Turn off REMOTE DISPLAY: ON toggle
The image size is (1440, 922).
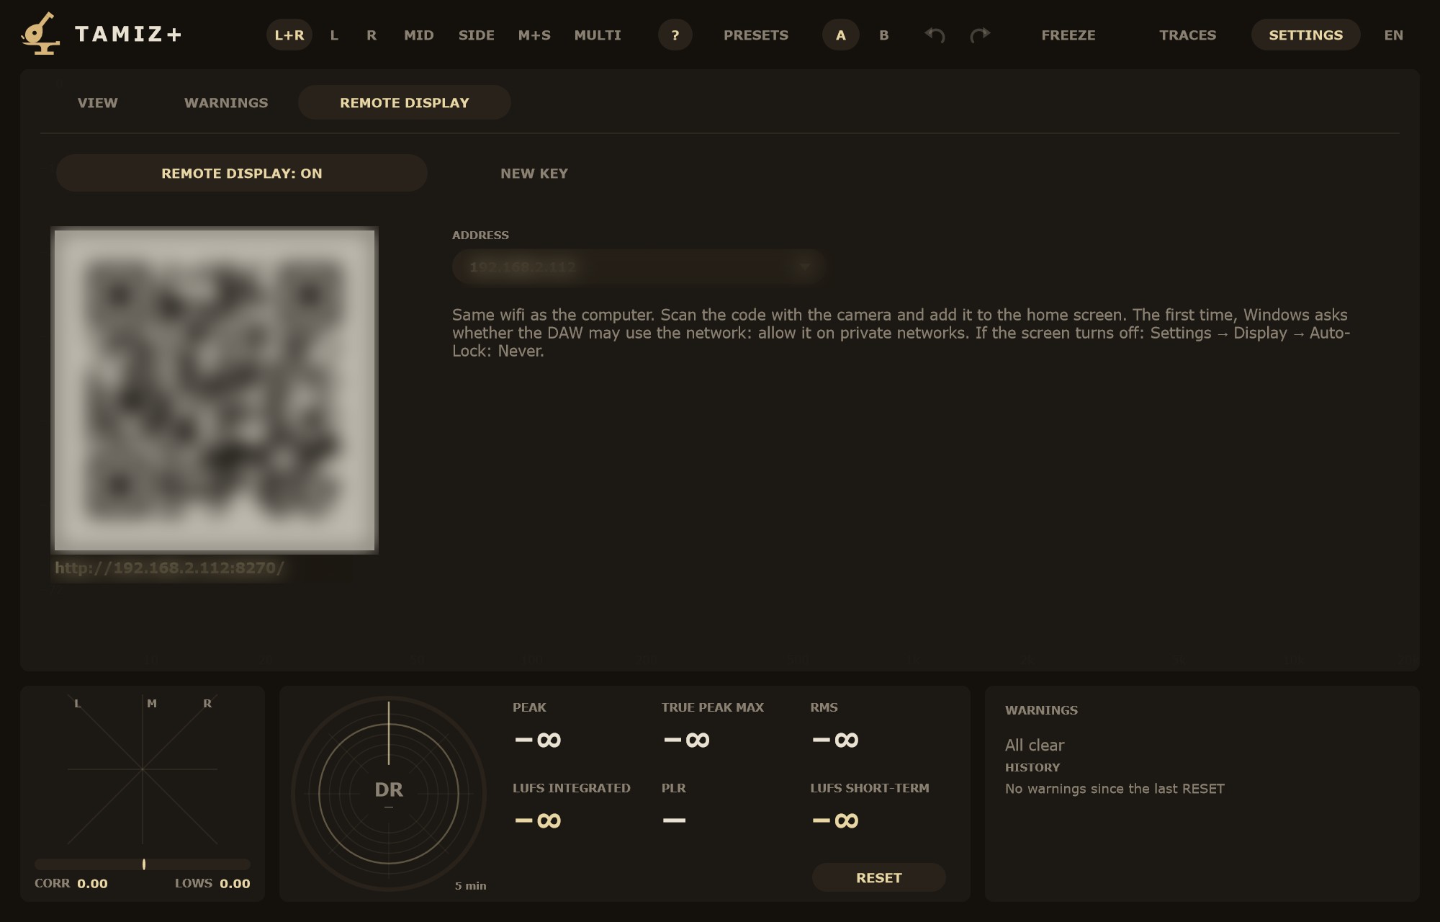tap(242, 173)
